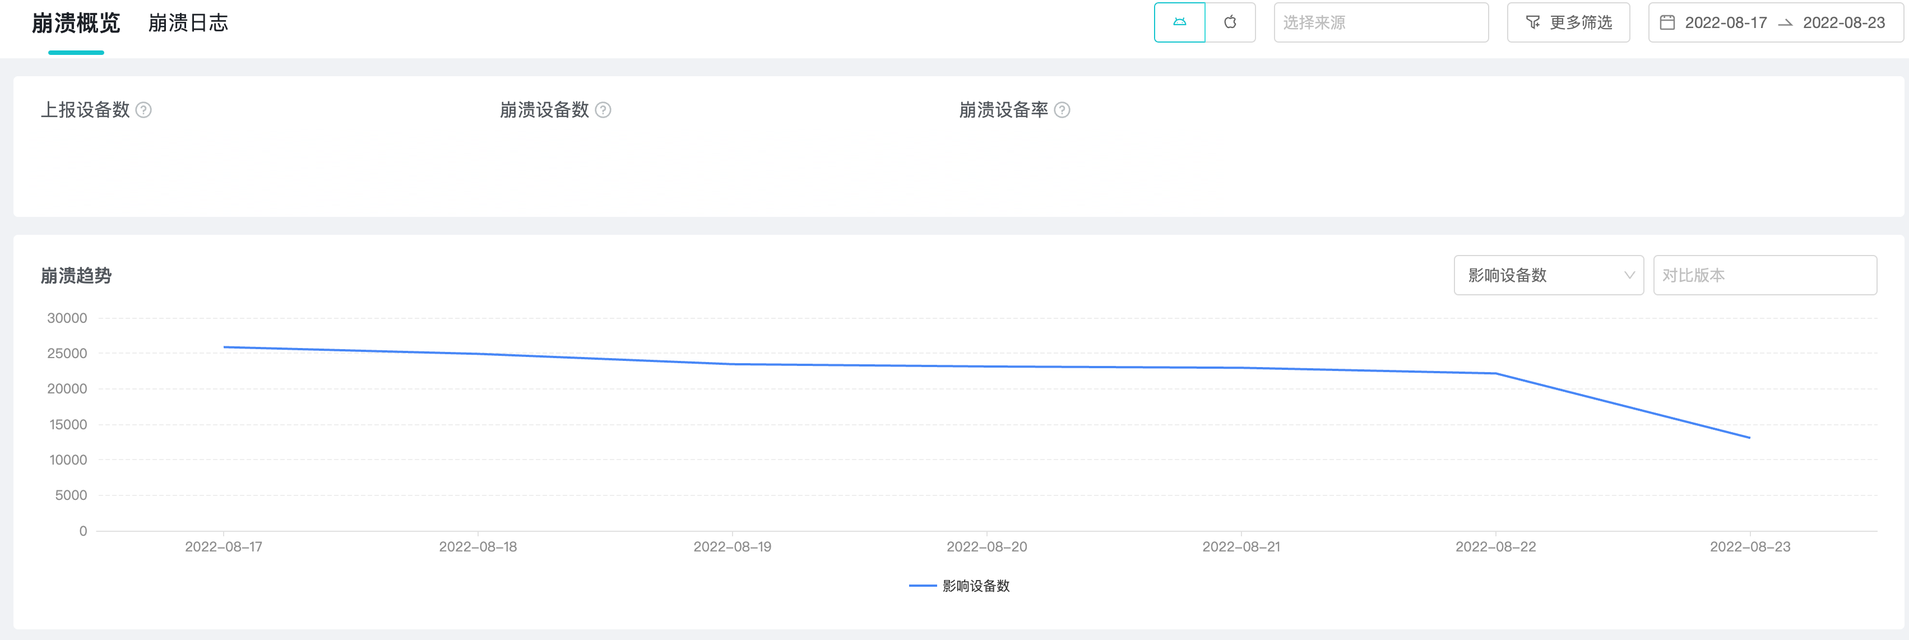The width and height of the screenshot is (1909, 640).
Task: Click the help icon beside 崩溃设备数
Action: pos(603,110)
